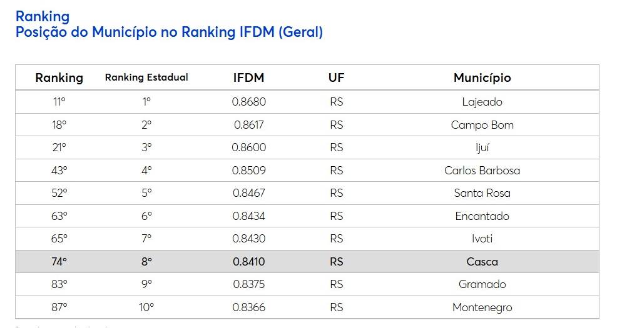Click the IFDM column header
Viewport: 627px width, 328px height.
[248, 78]
